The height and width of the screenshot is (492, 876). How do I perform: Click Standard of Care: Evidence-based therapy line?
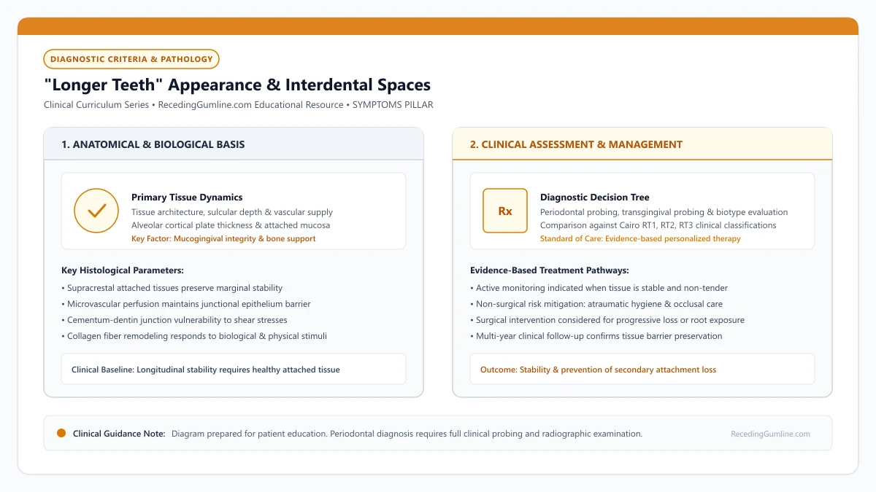coord(640,238)
